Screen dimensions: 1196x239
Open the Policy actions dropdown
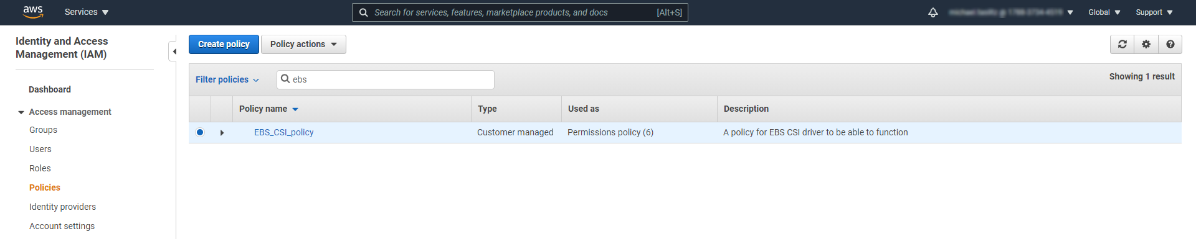[303, 44]
